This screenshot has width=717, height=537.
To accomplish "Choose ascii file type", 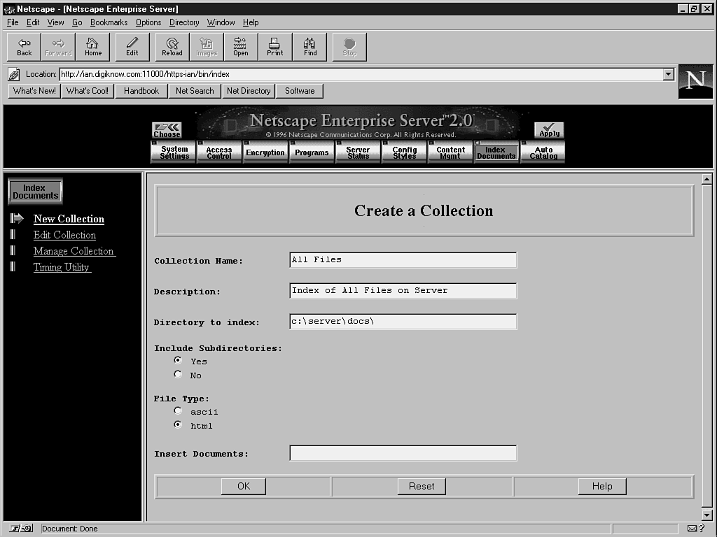I will tap(178, 410).
